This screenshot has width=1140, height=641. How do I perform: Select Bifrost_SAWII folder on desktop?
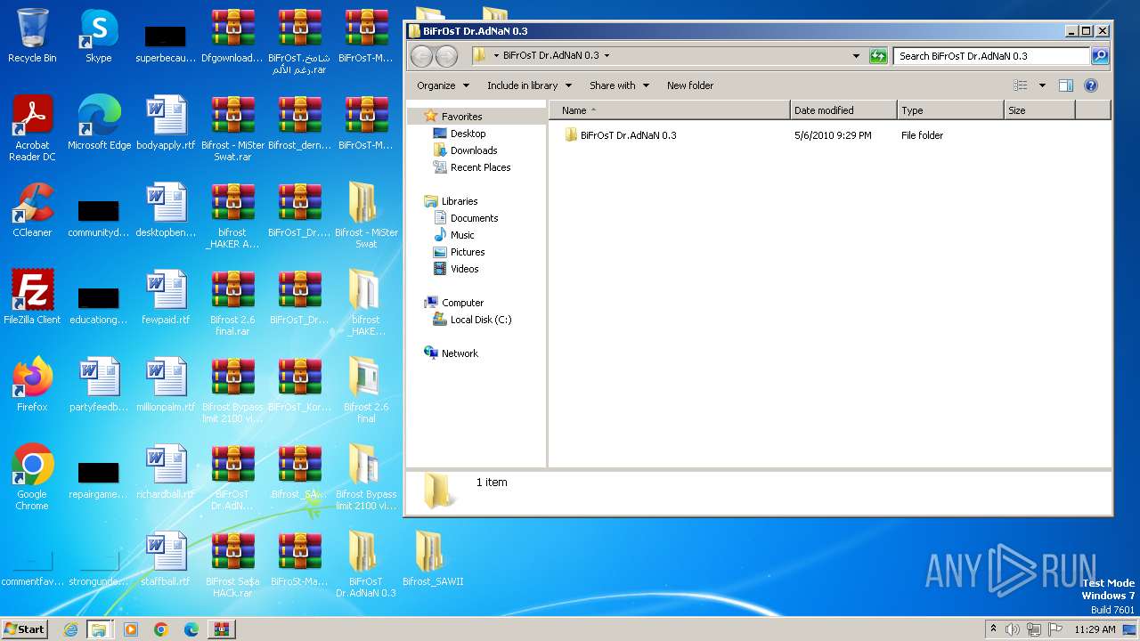[433, 559]
